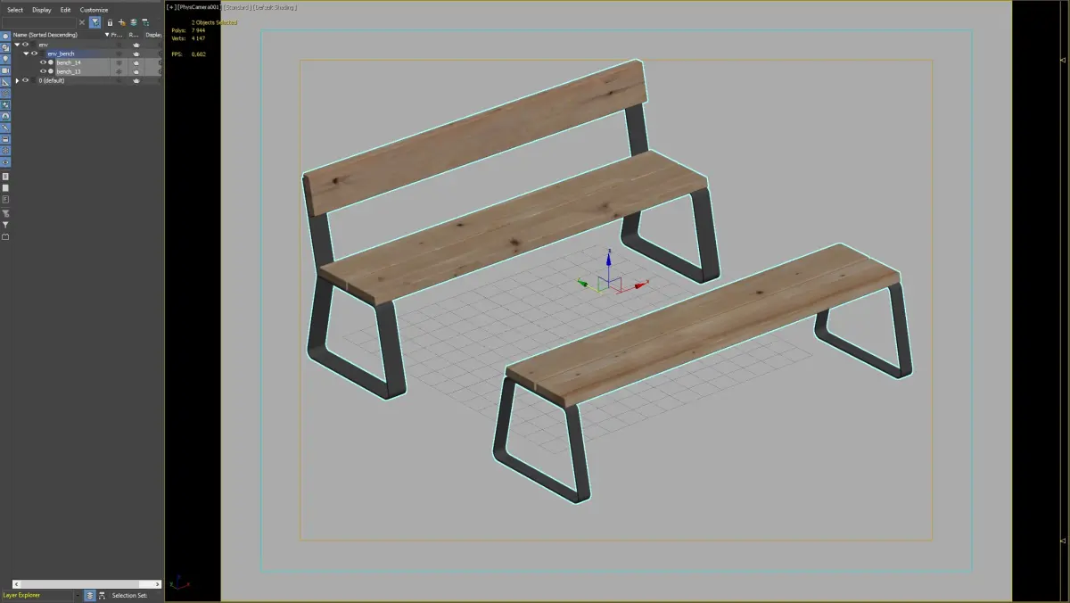
Task: Click the select children hierarchy icon
Action: (144, 22)
